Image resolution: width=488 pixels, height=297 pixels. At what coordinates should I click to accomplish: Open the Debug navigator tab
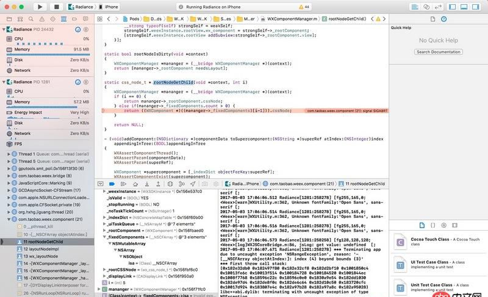(x=63, y=19)
